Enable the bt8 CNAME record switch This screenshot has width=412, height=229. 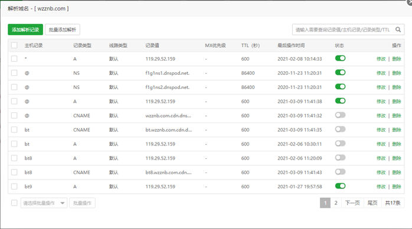(340, 172)
